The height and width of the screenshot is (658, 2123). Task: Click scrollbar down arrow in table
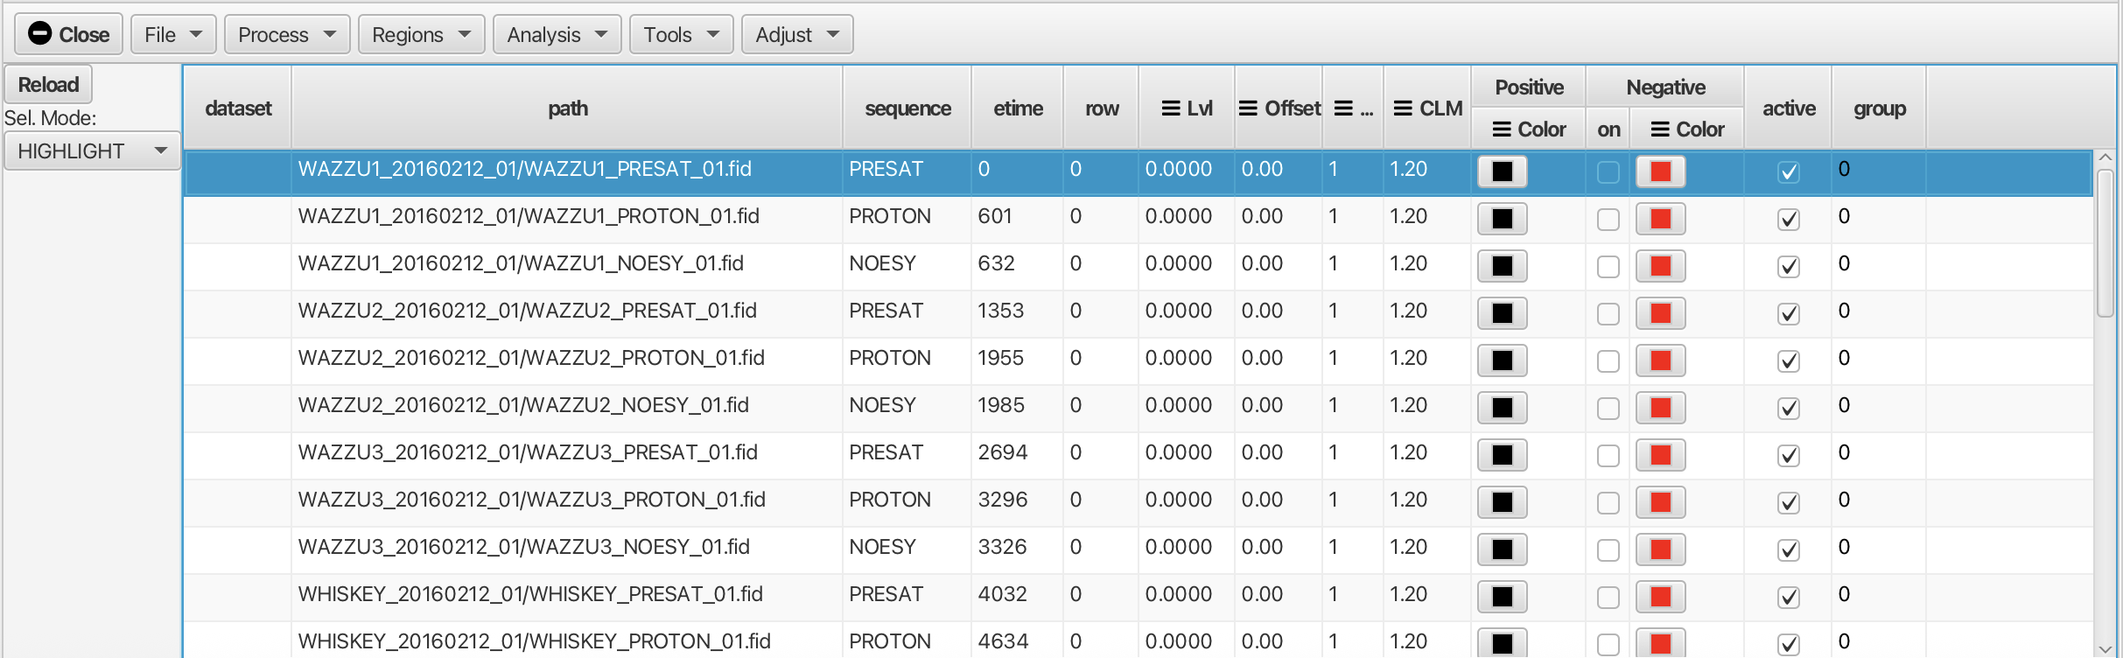pyautogui.click(x=2105, y=648)
